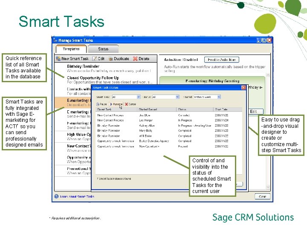The image size is (307, 230).
Task: Click the Resume play icon
Action: click(x=111, y=104)
